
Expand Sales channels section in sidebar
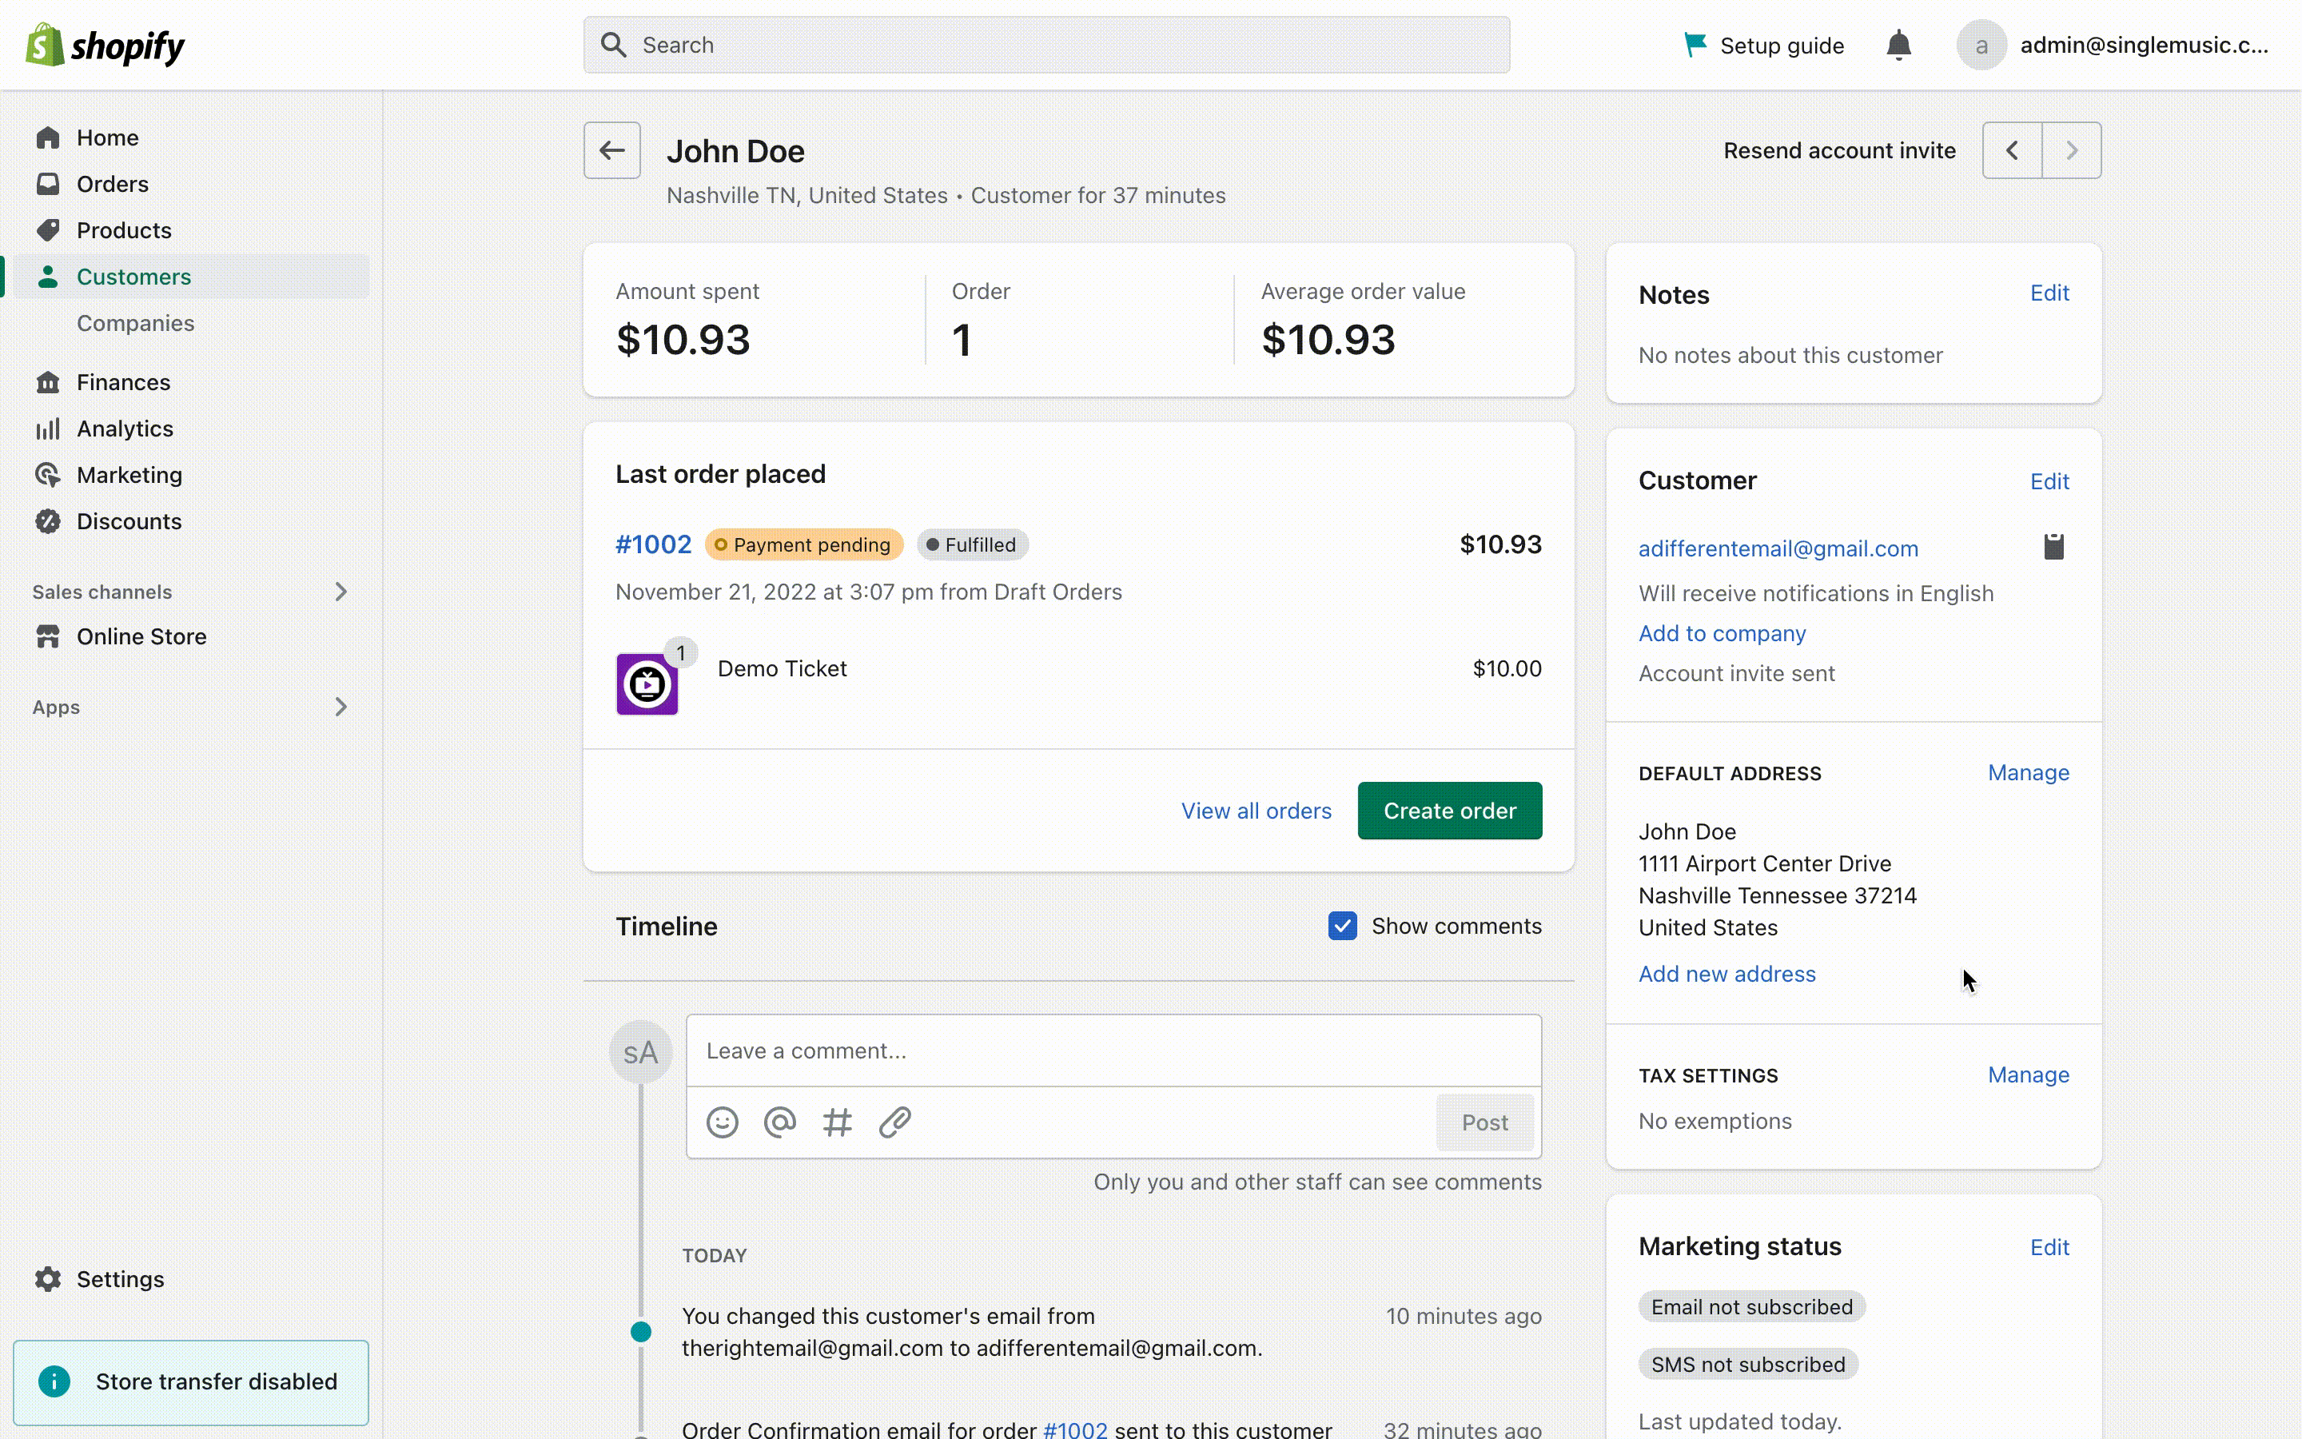click(x=341, y=592)
